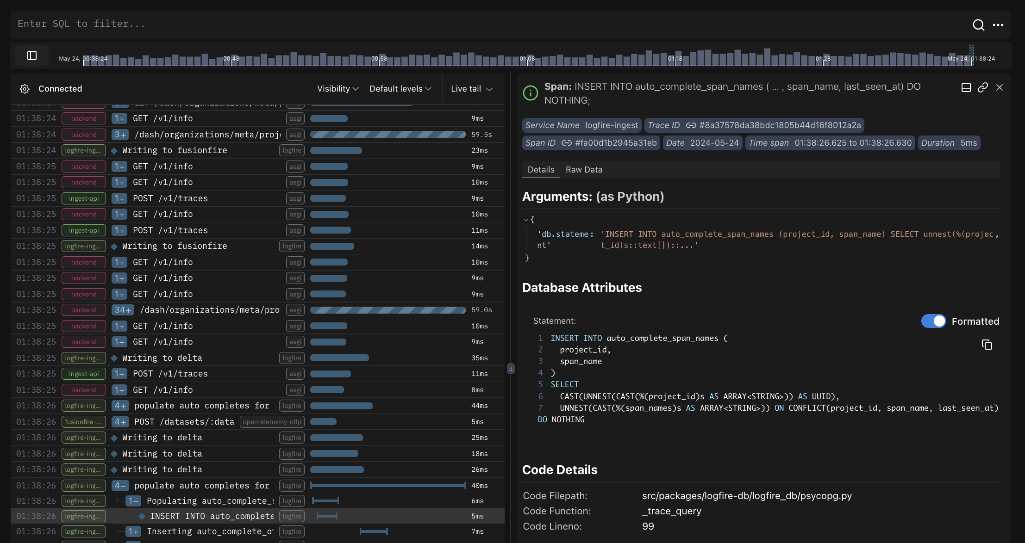Open the three-dots more options menu

[x=998, y=25]
